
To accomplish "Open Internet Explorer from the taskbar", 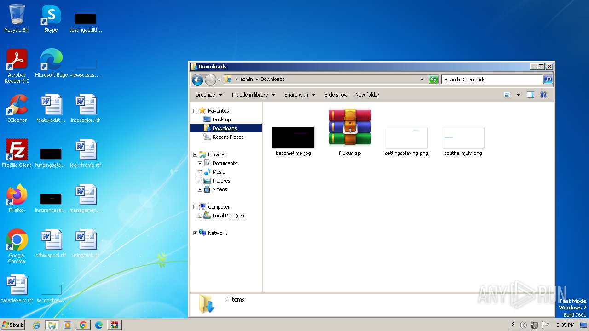I will click(37, 325).
